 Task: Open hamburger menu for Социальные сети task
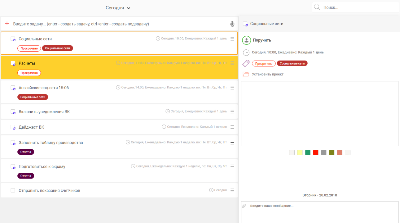[232, 39]
